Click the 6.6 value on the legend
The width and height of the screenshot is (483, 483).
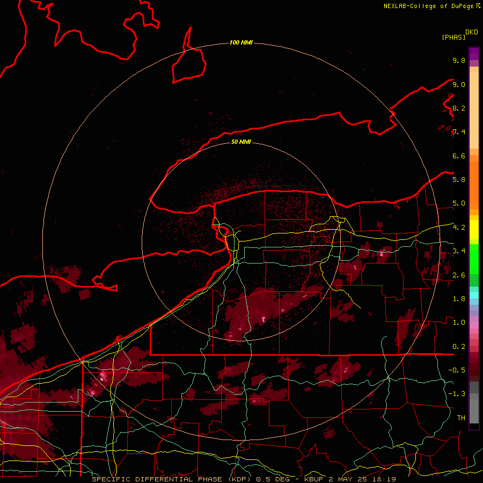[x=459, y=156]
